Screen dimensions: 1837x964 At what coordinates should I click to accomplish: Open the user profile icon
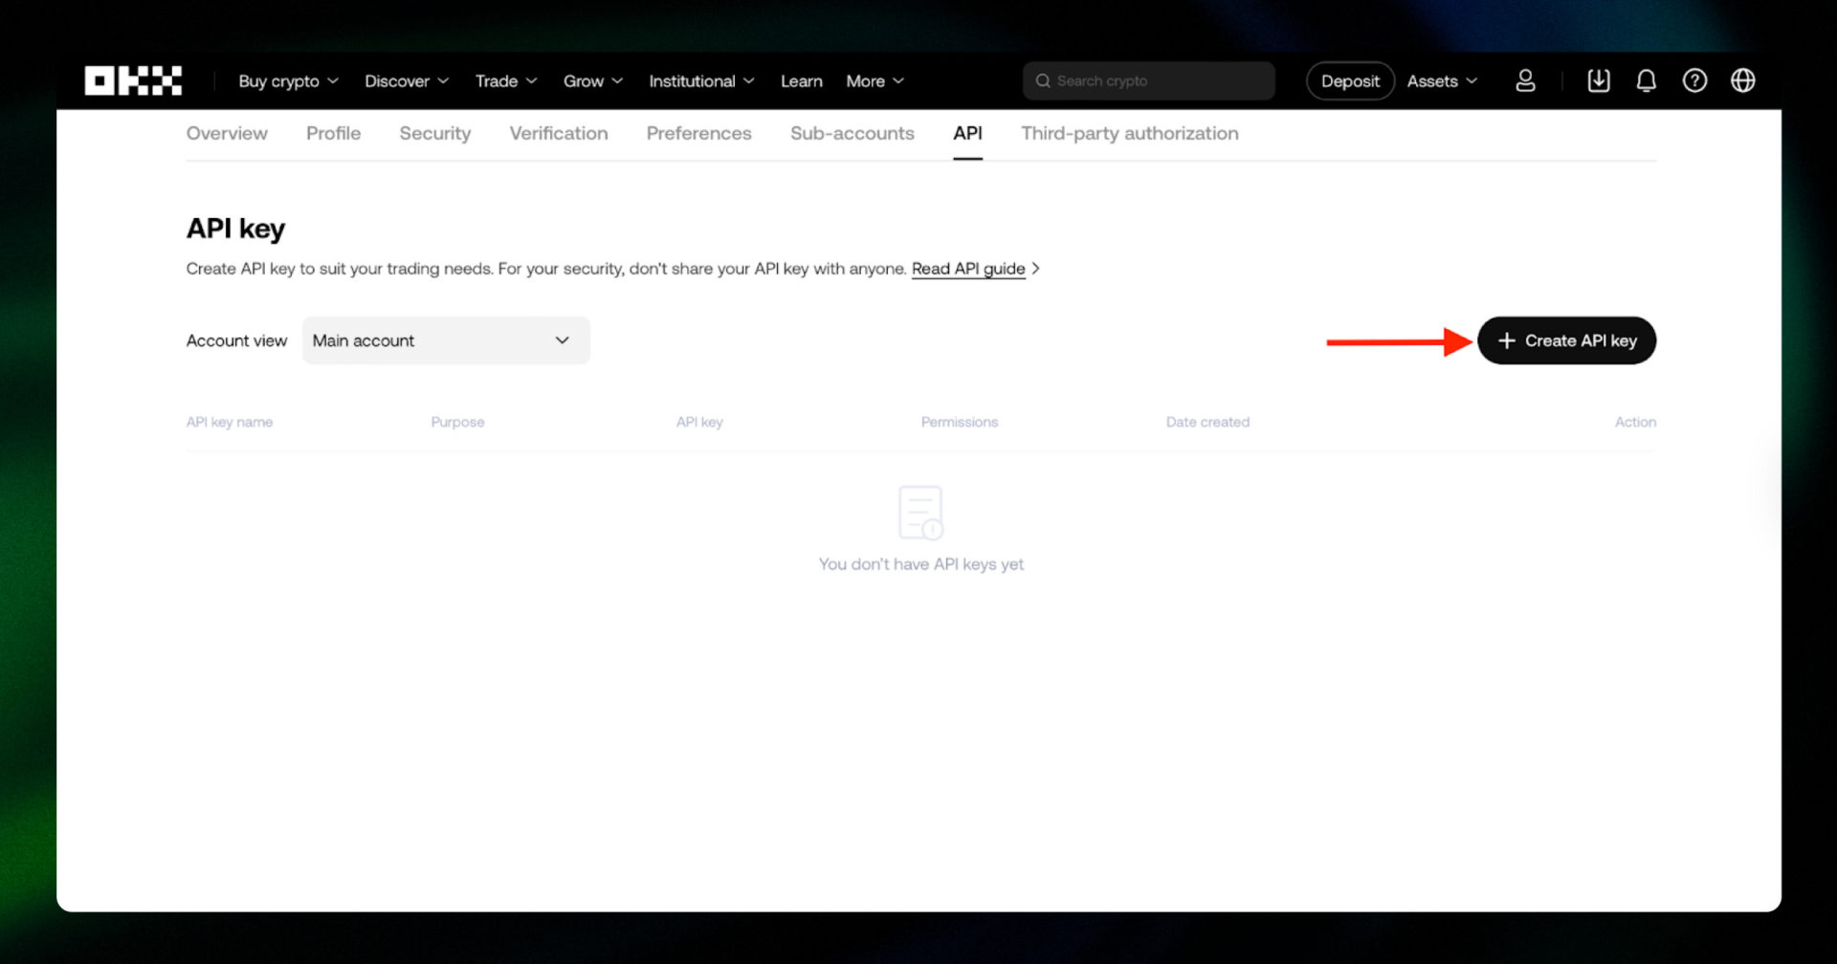(1525, 81)
